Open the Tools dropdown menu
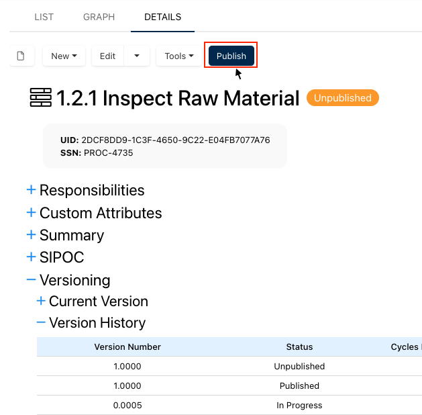The height and width of the screenshot is (415, 422). pyautogui.click(x=179, y=56)
